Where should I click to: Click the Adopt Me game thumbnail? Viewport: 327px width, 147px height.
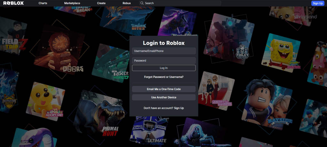[45, 101]
